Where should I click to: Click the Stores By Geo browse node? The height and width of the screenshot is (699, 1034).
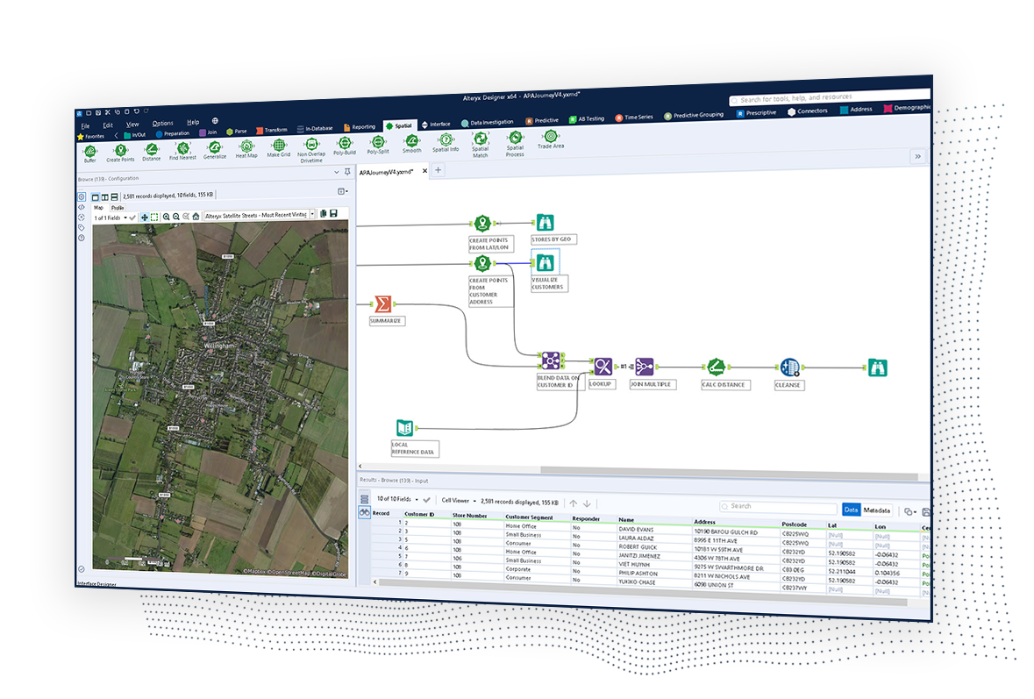pos(545,222)
